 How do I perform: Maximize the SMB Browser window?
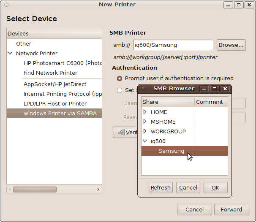coord(215,89)
